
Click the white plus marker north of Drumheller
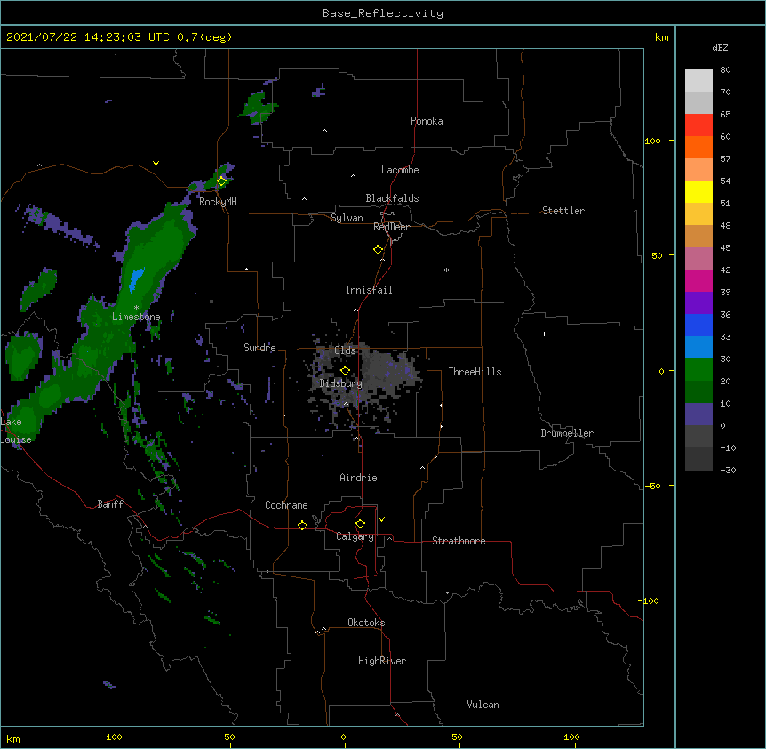click(x=544, y=334)
